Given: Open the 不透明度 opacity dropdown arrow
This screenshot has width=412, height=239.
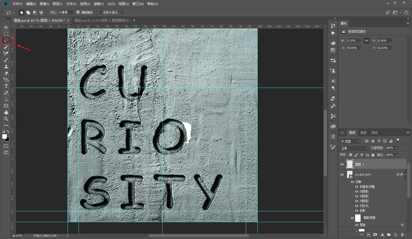Looking at the screenshot, I should tap(396, 148).
